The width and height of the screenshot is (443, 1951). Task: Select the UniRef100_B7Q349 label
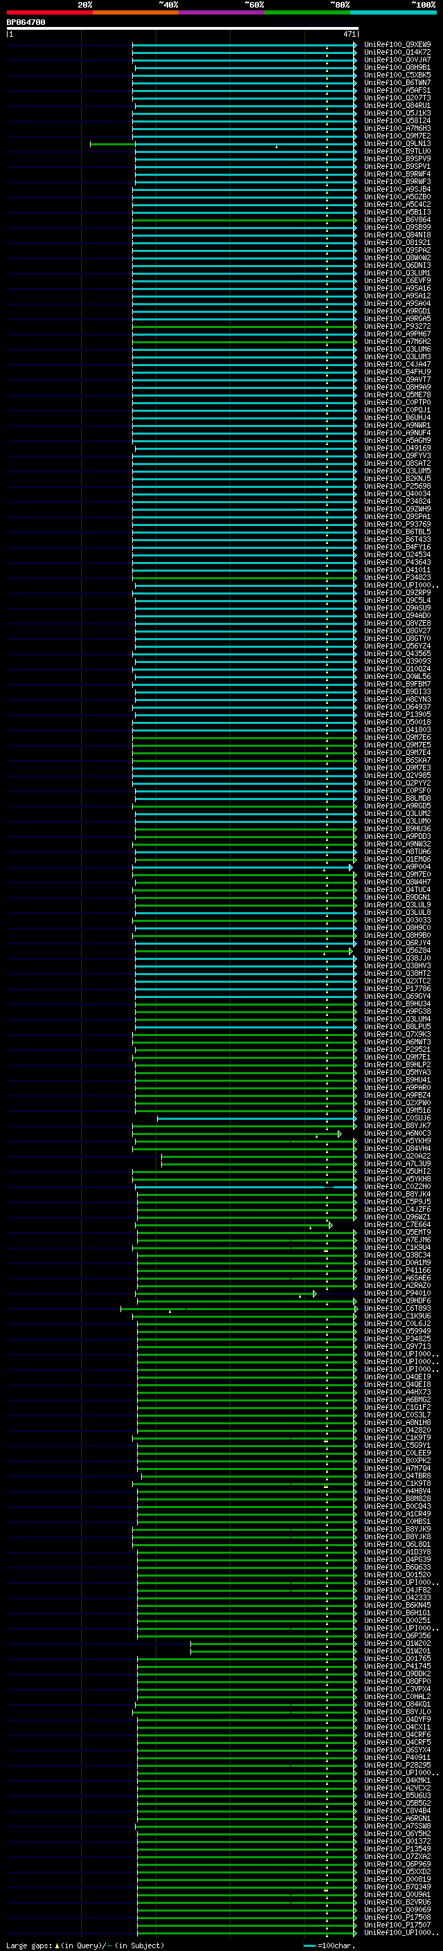pyautogui.click(x=397, y=1888)
